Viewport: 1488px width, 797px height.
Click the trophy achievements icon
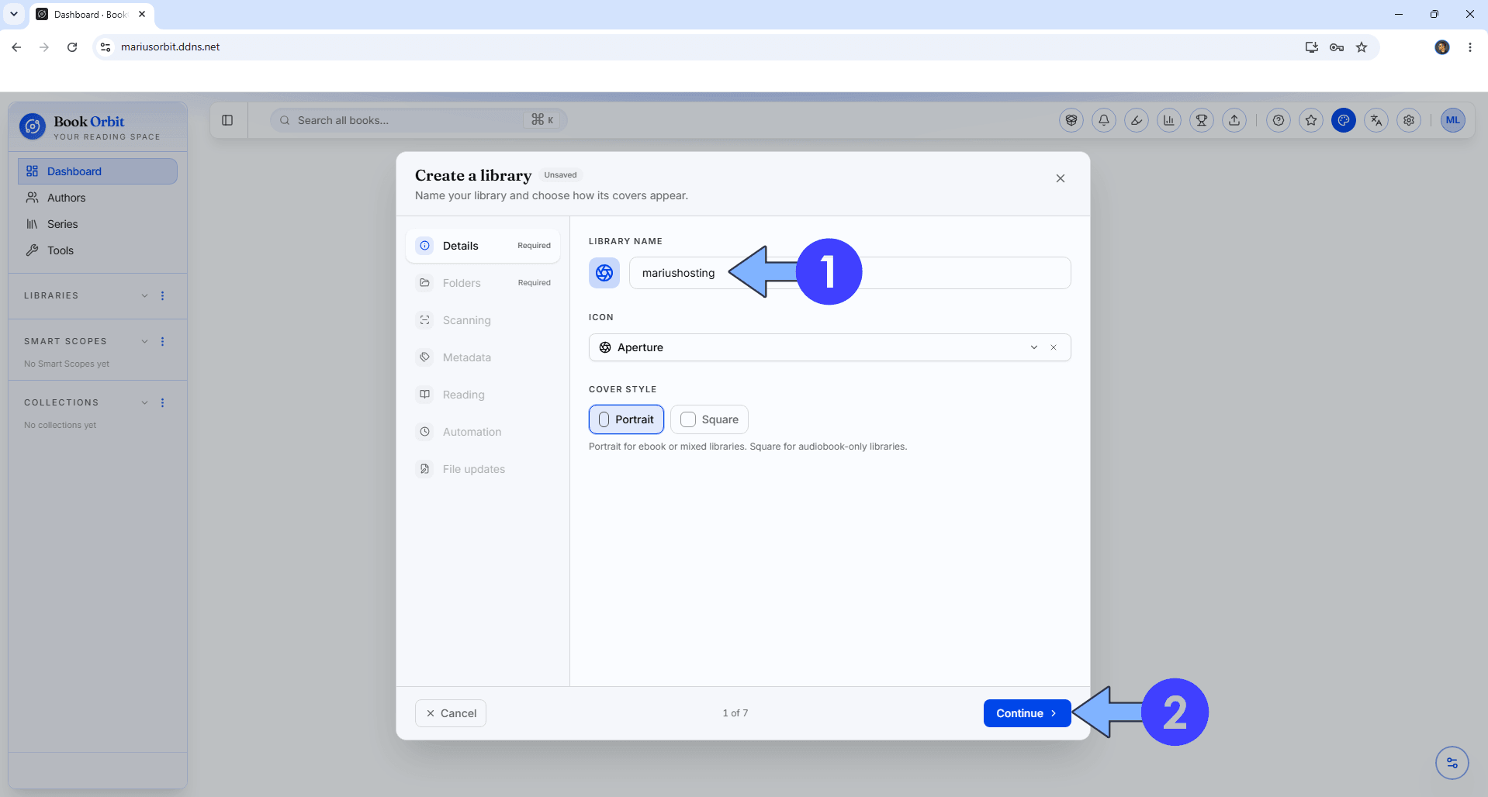coord(1202,120)
